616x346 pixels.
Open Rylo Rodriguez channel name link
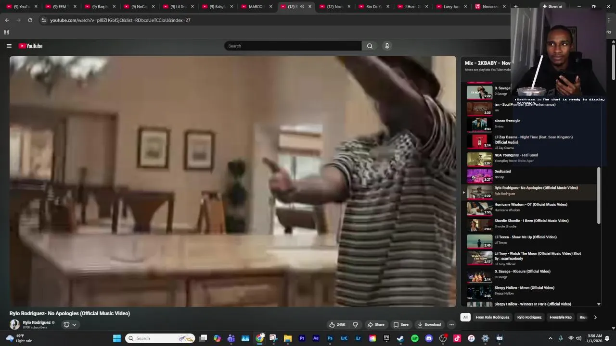pyautogui.click(x=37, y=322)
